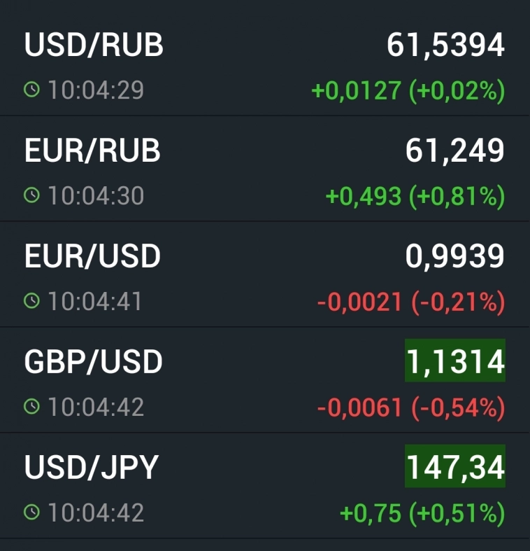
Task: Tap the highlighted 1,1314 price
Action: [454, 363]
